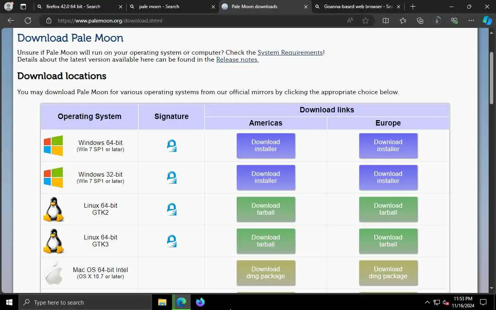Open Windows 32-bit signature lock icon

tap(171, 177)
